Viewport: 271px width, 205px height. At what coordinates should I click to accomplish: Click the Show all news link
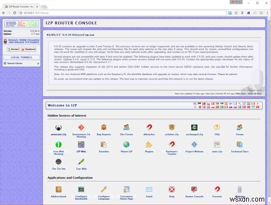[x=255, y=94]
